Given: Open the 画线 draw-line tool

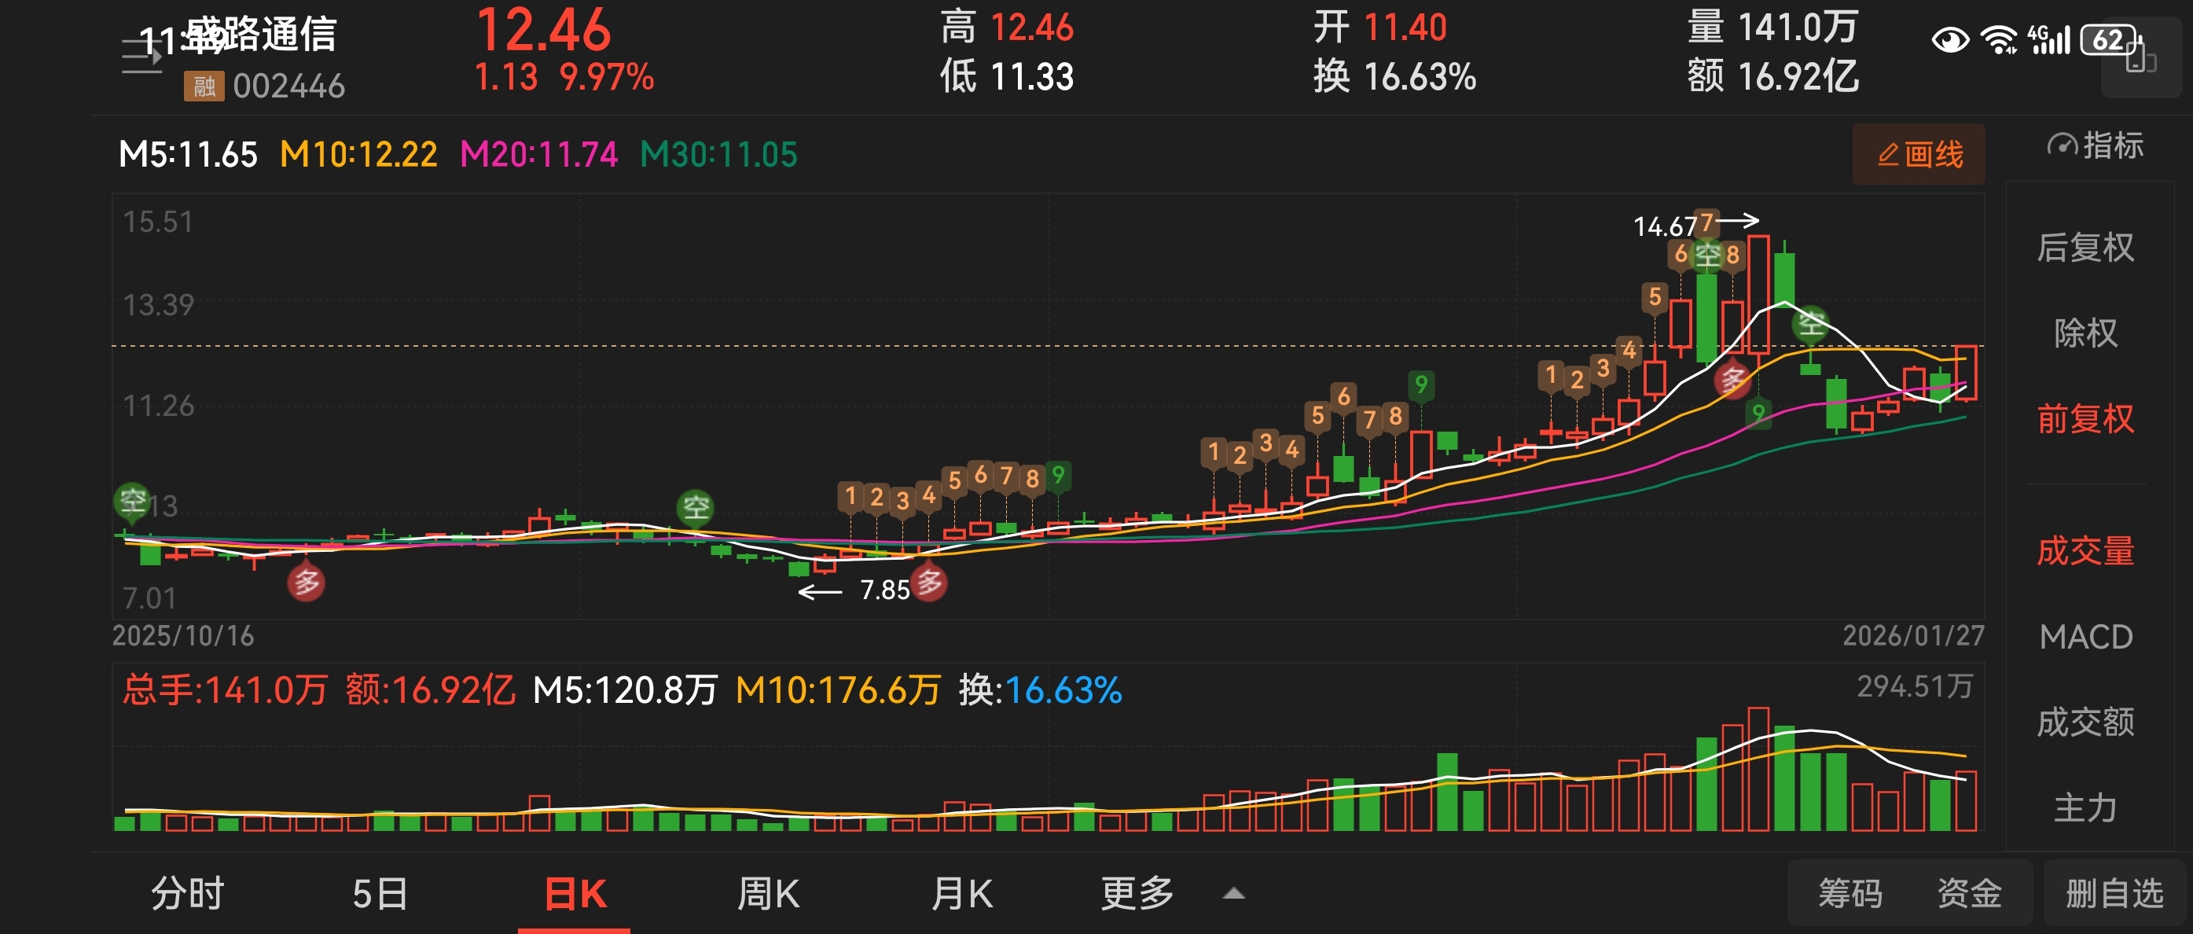Looking at the screenshot, I should [x=1918, y=154].
